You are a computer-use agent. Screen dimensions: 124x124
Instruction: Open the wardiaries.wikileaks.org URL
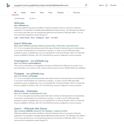(x=41, y=111)
